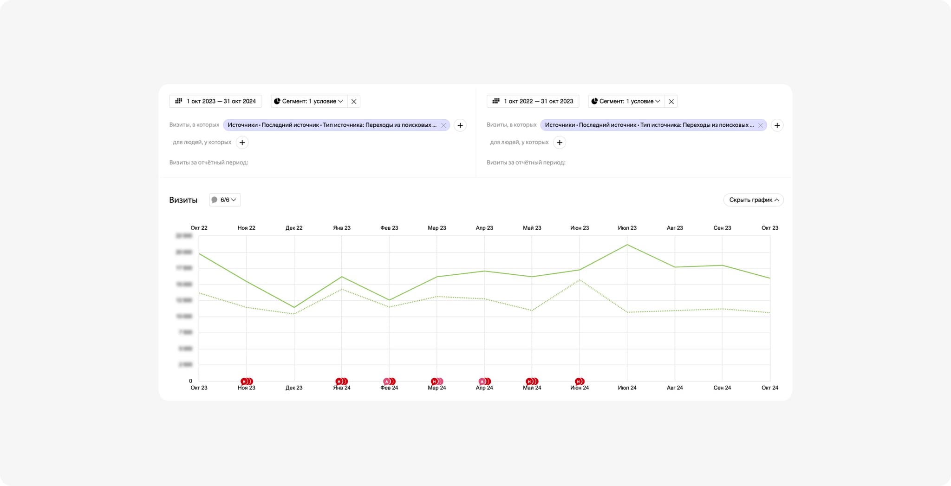Collapse the chart with Скрыть график
The image size is (951, 486).
click(x=753, y=200)
